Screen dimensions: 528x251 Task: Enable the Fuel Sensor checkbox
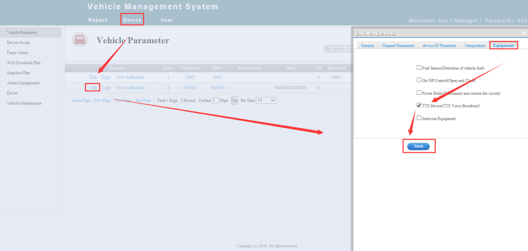(x=419, y=68)
